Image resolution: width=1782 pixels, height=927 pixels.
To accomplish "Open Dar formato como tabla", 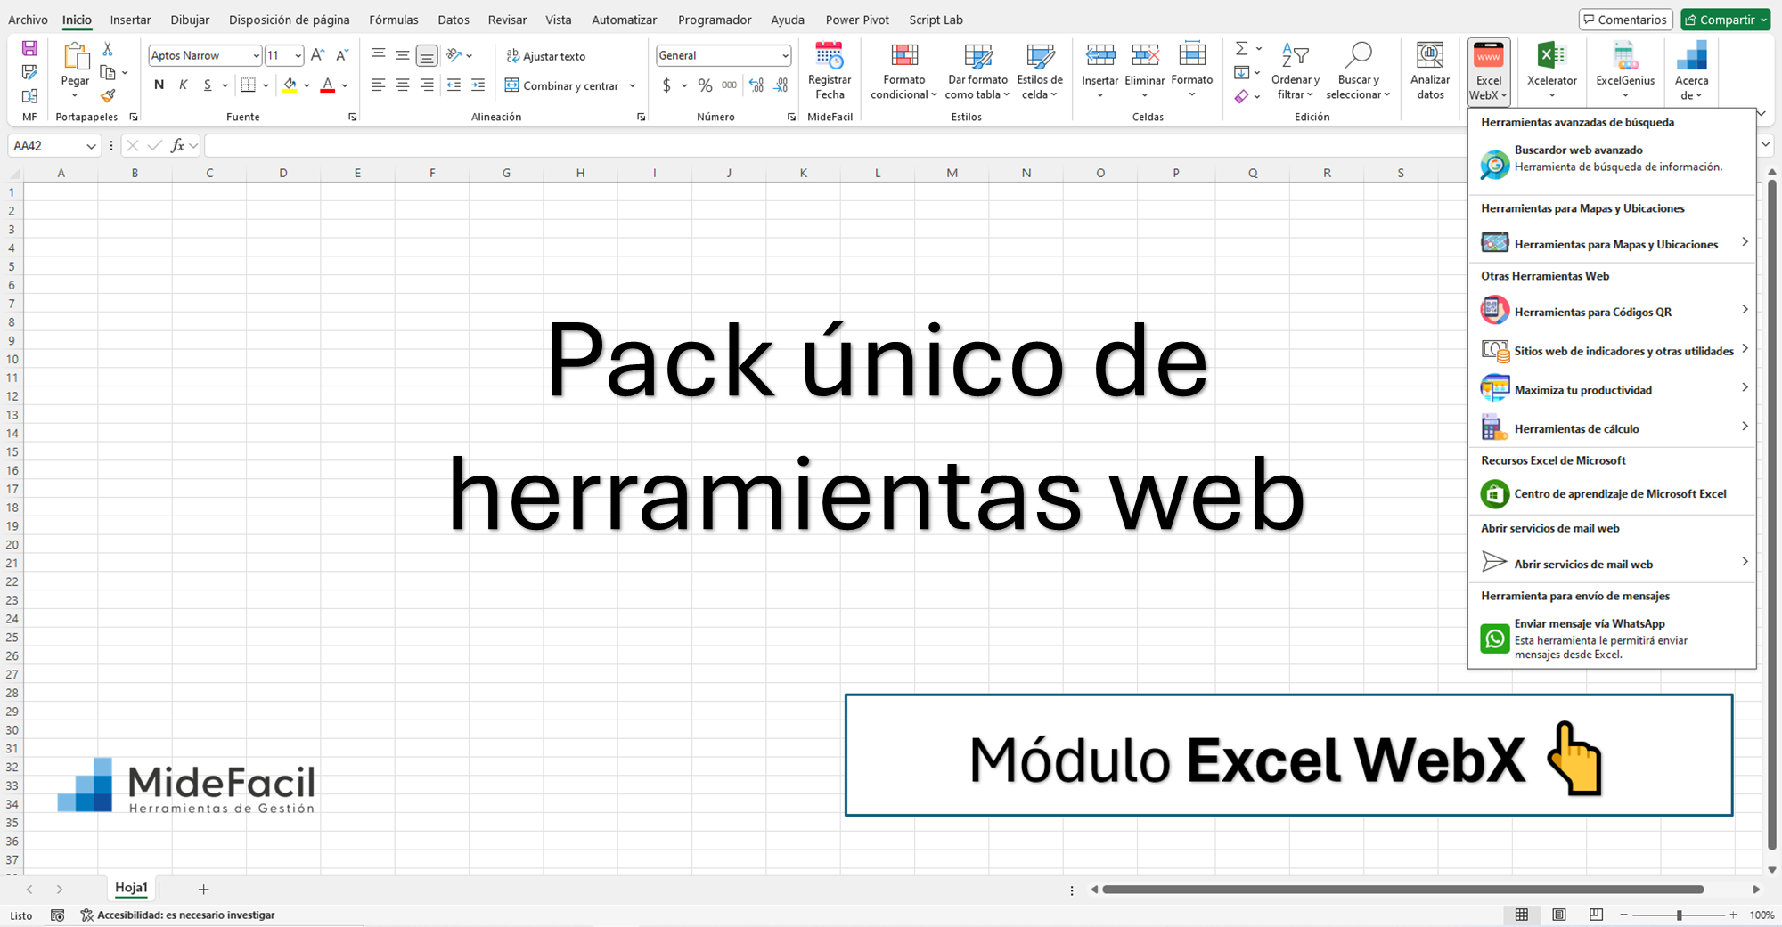I will pos(977,70).
